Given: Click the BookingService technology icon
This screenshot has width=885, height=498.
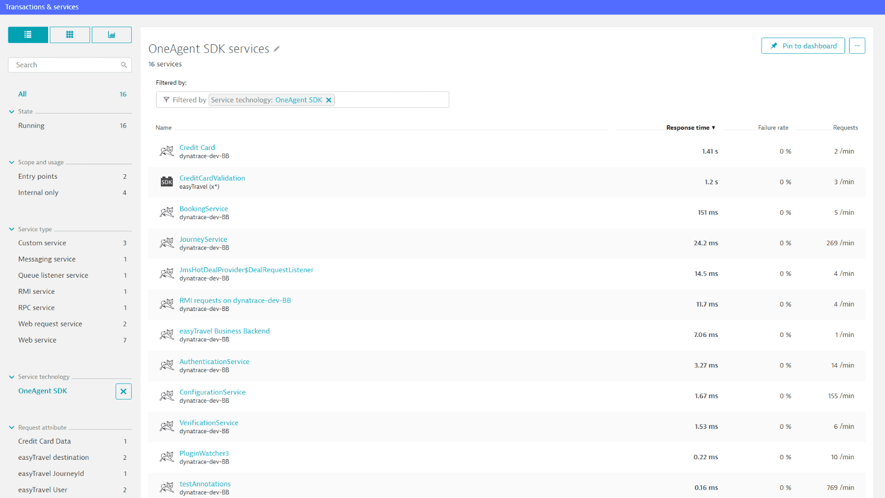Looking at the screenshot, I should coord(166,212).
